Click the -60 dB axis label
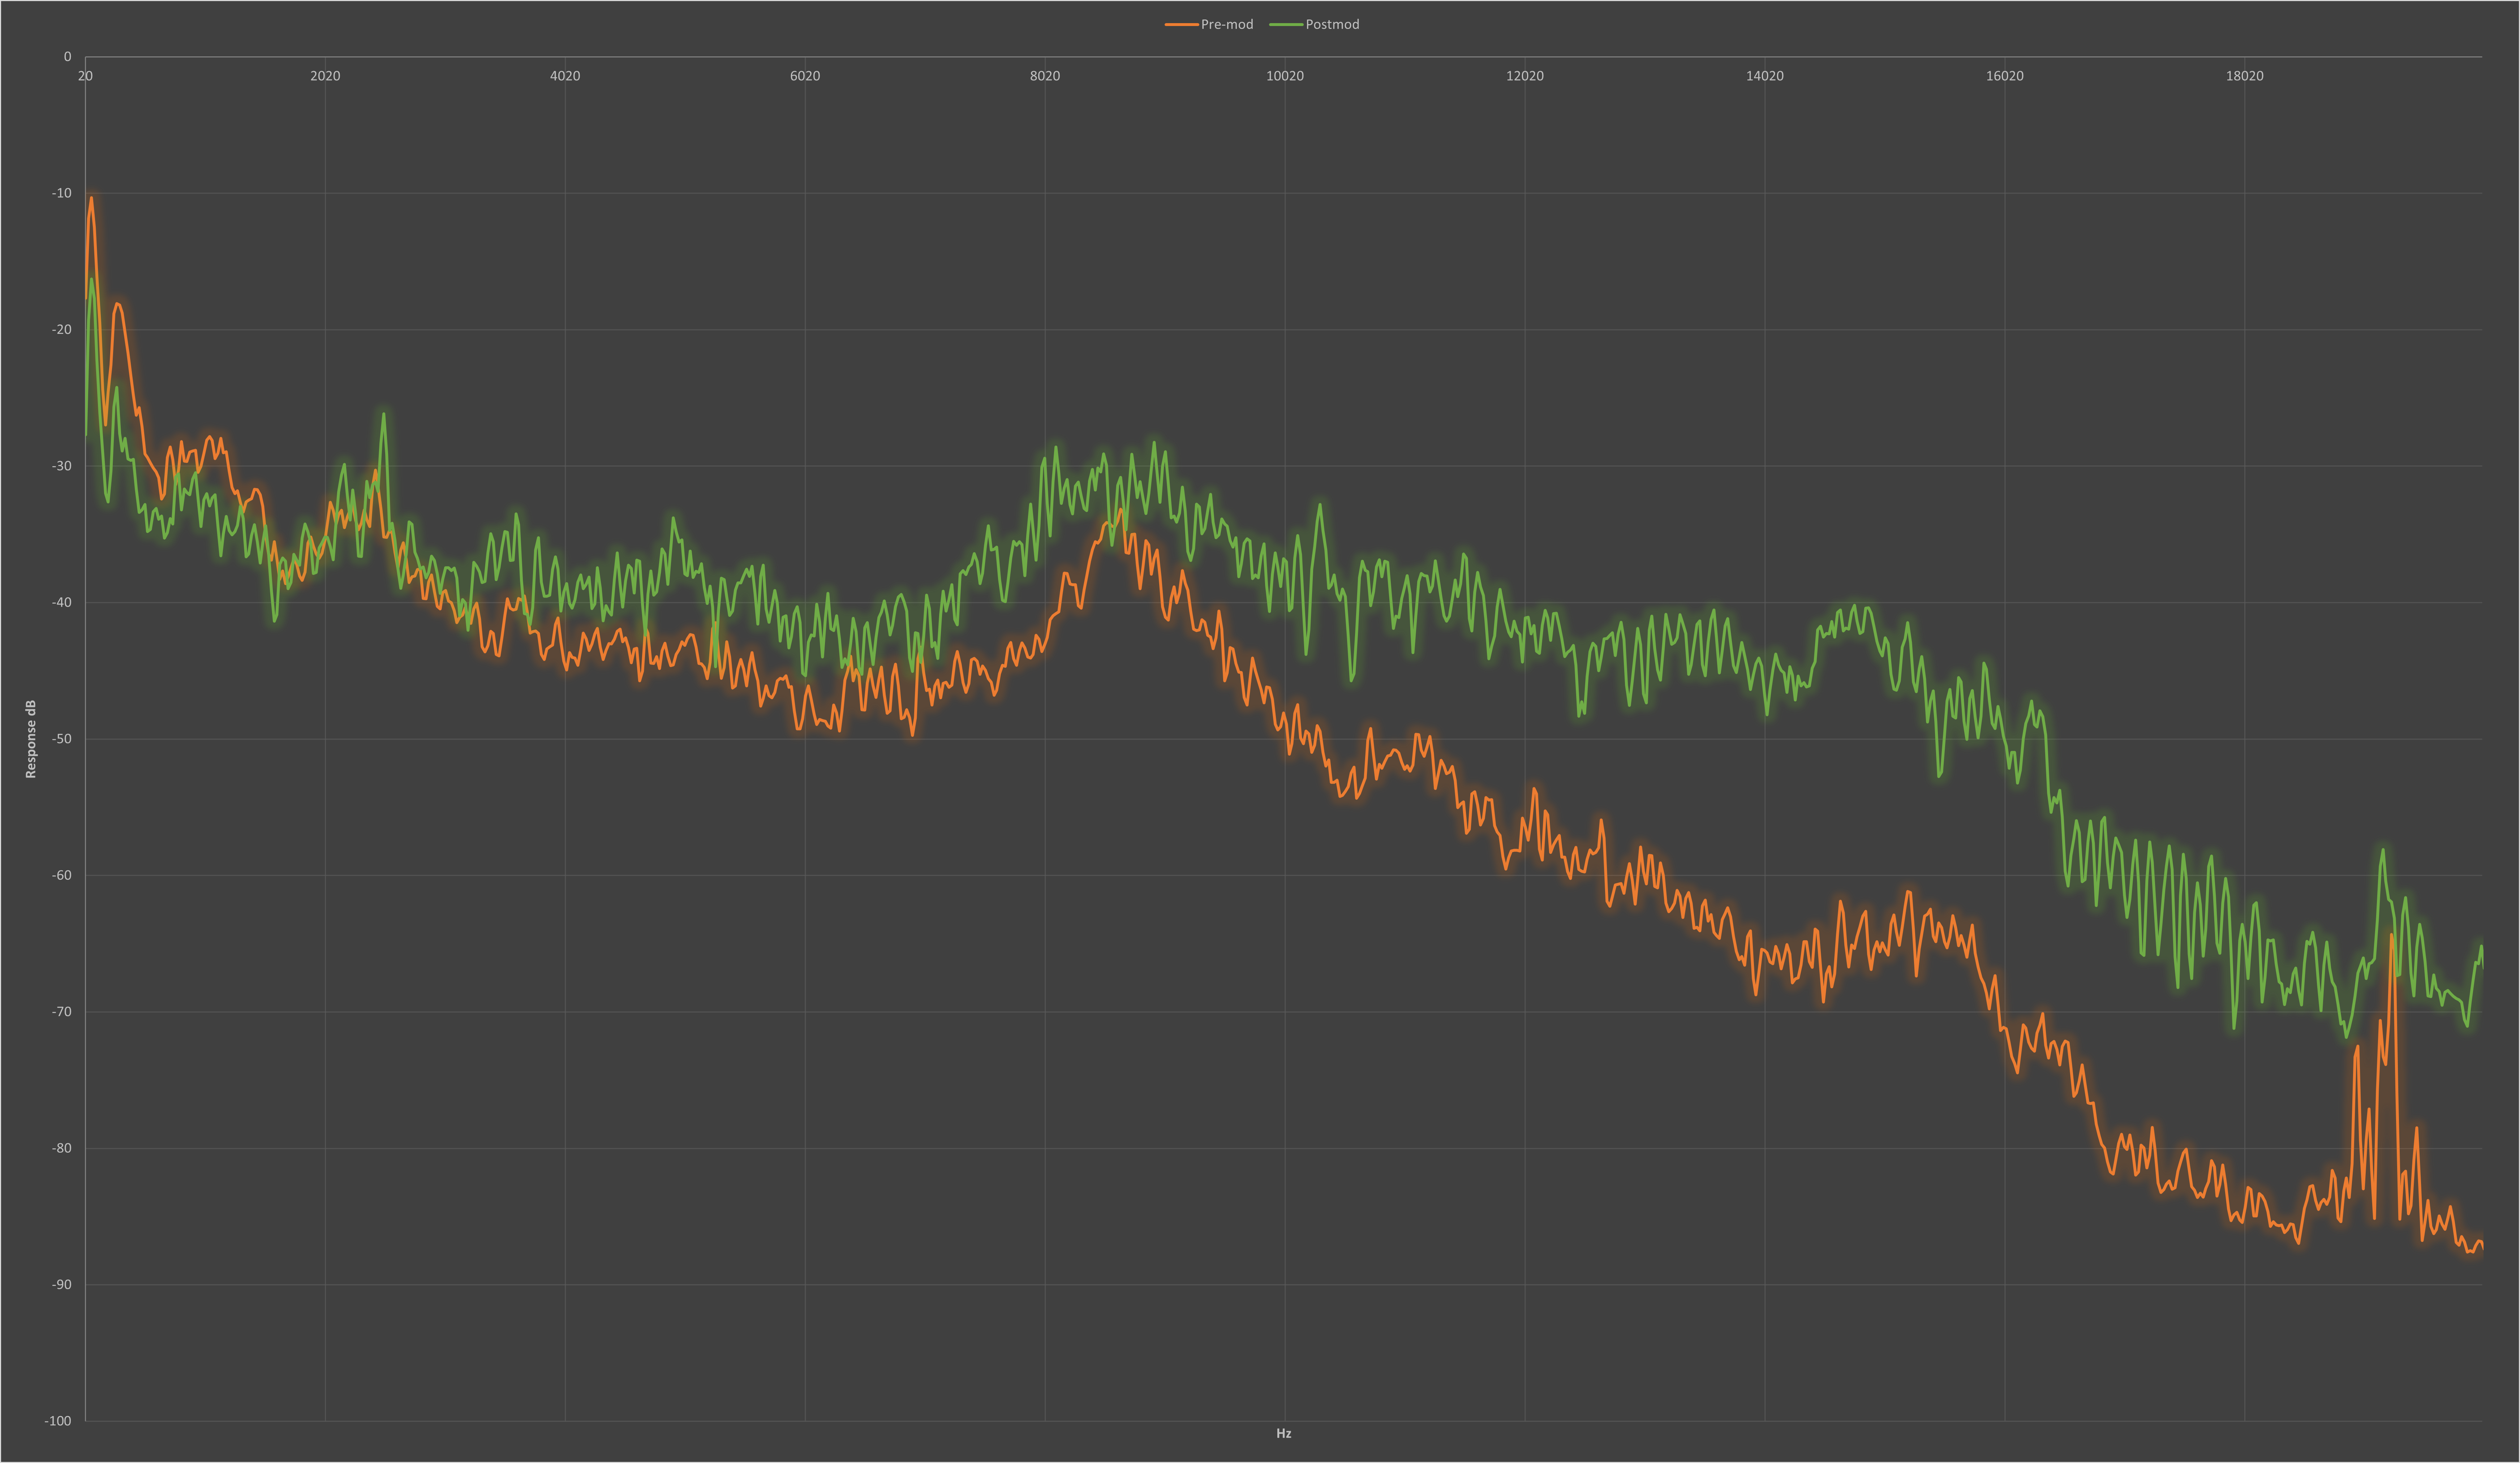This screenshot has height=1463, width=2520. (62, 875)
